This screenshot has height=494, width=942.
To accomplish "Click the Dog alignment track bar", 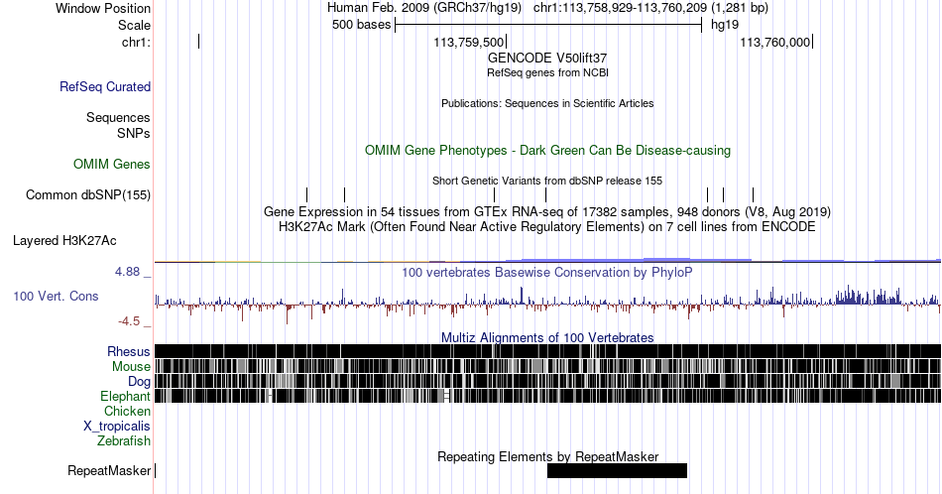I will click(547, 381).
